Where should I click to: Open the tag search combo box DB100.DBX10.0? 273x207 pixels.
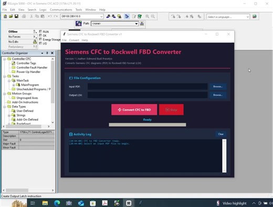point(82,16)
